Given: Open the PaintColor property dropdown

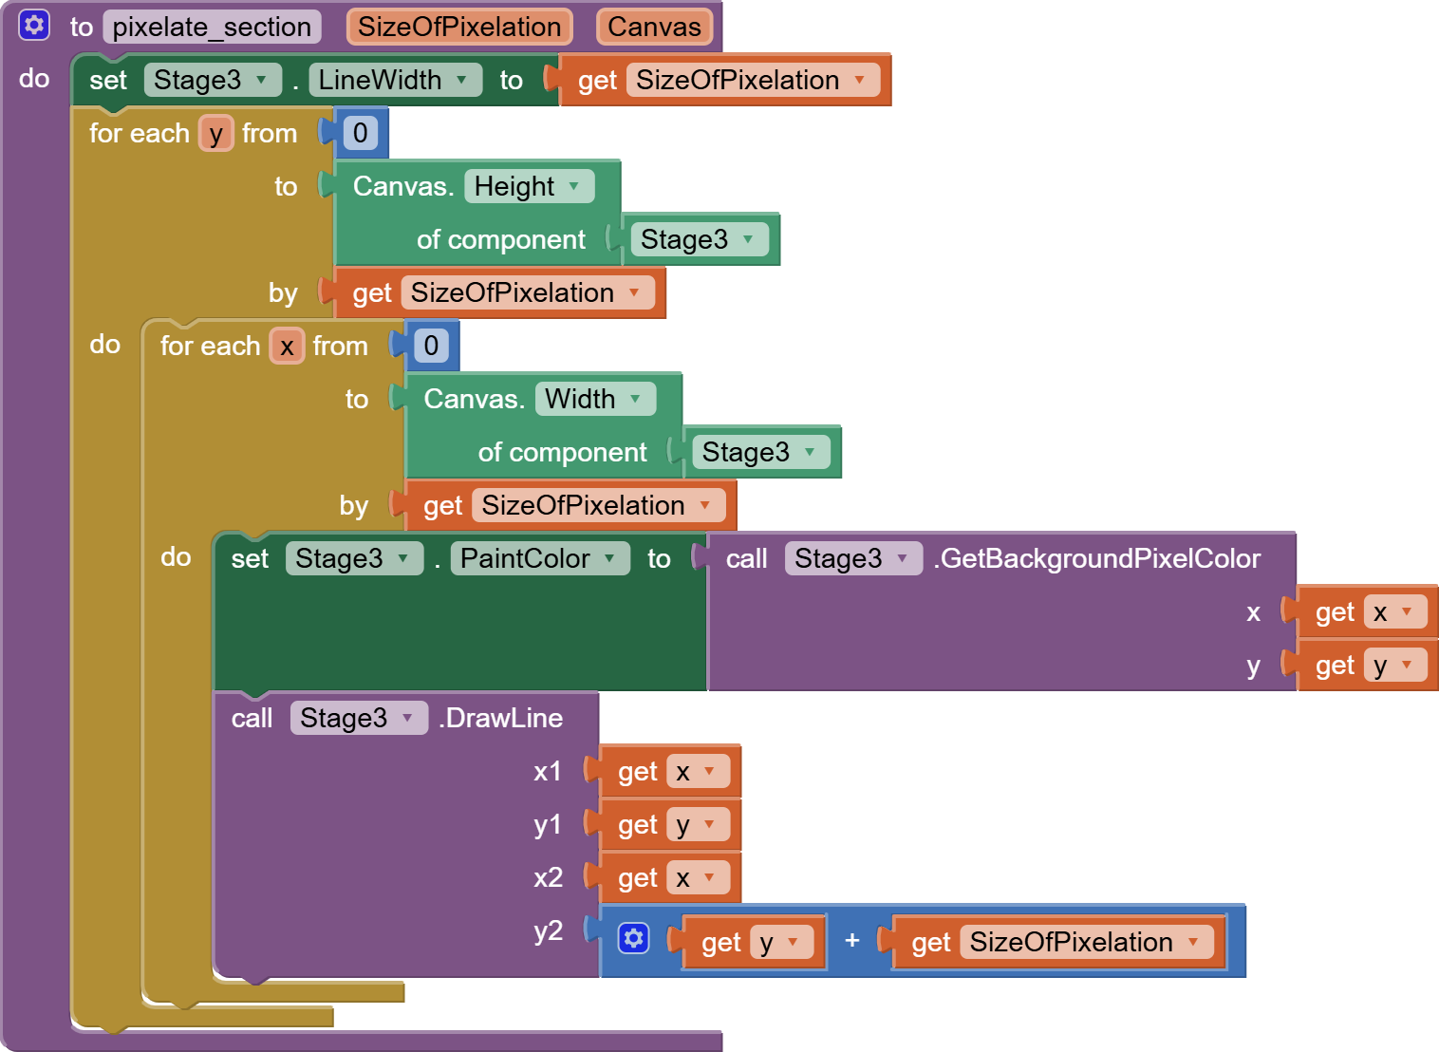Looking at the screenshot, I should pos(609,558).
